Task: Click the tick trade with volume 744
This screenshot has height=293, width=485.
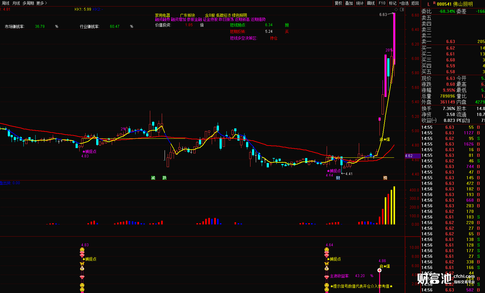Action: [453, 166]
